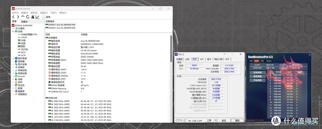The image size is (322, 129).
Task: Switch to CPU-Z 测试分数 tab
Action: click(218, 59)
